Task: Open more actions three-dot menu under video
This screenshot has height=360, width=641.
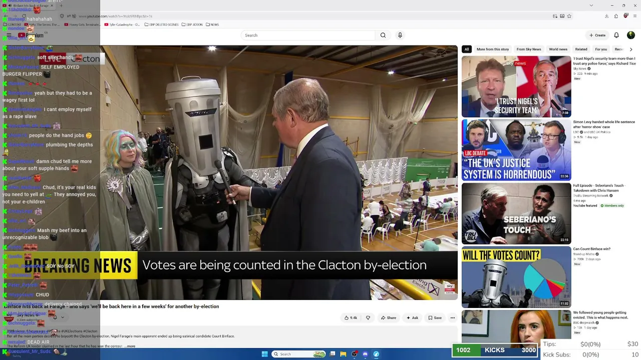Action: (x=452, y=317)
